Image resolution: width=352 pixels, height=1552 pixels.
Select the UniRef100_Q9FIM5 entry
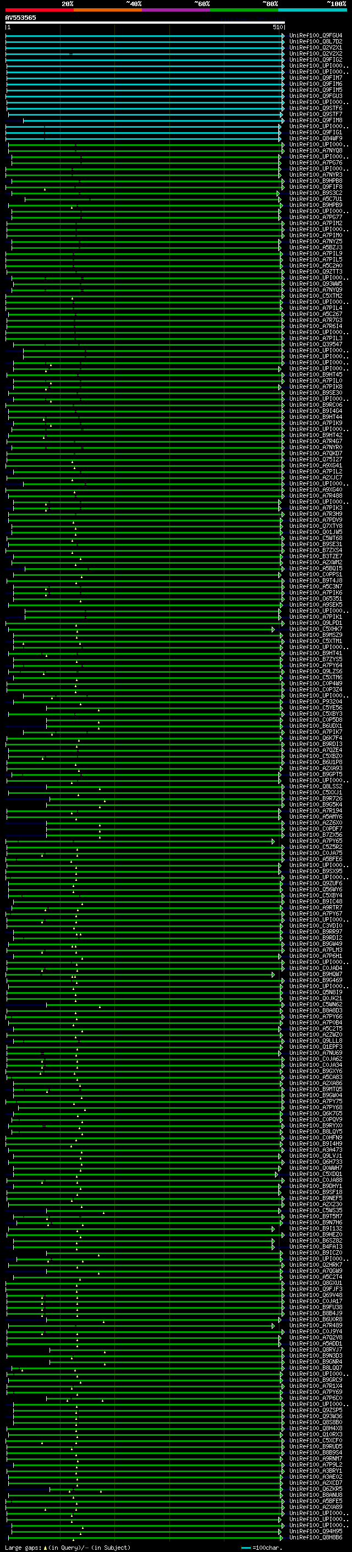pyautogui.click(x=316, y=90)
